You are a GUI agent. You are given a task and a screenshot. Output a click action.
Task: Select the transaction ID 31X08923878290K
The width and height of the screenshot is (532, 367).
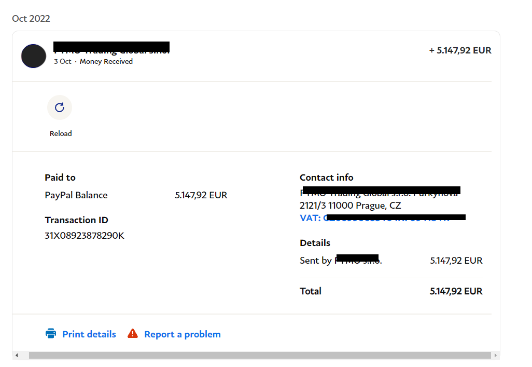click(x=85, y=236)
